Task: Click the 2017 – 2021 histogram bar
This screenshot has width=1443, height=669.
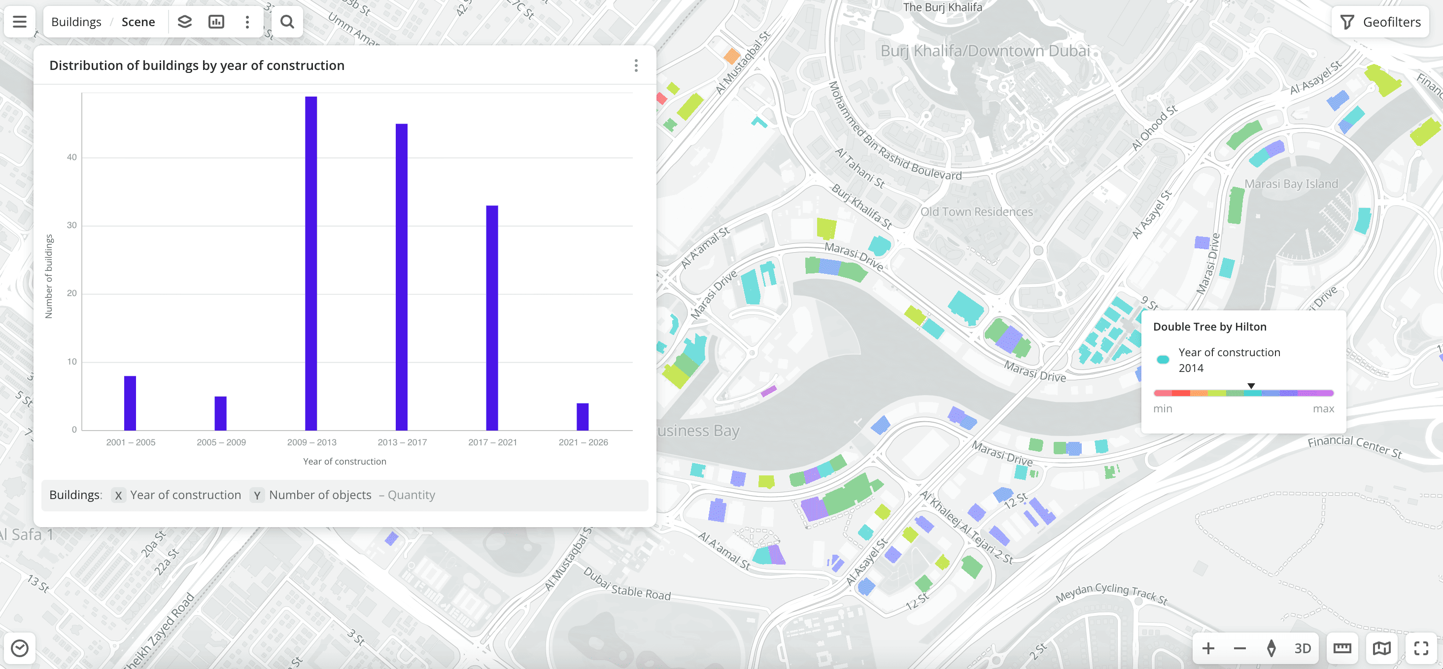Action: point(492,317)
